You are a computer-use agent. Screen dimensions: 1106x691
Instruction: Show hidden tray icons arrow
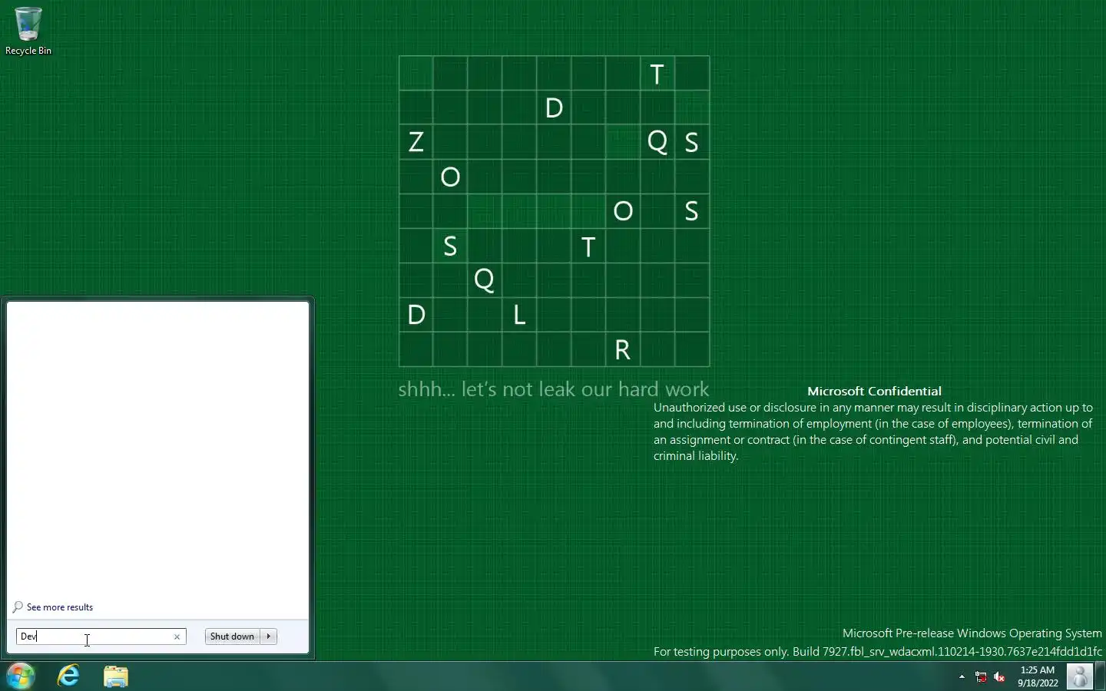[x=962, y=676]
